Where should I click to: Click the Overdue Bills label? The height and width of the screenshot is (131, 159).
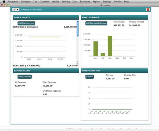point(130,75)
